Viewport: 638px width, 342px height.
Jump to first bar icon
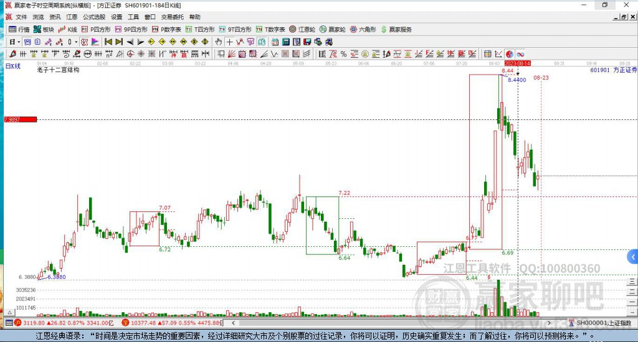108,42
